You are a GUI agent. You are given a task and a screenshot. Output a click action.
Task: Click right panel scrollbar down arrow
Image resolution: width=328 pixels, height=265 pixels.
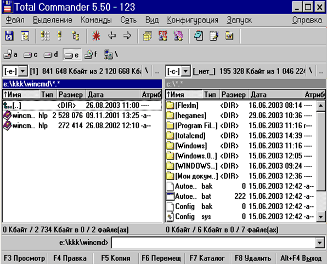(x=321, y=217)
